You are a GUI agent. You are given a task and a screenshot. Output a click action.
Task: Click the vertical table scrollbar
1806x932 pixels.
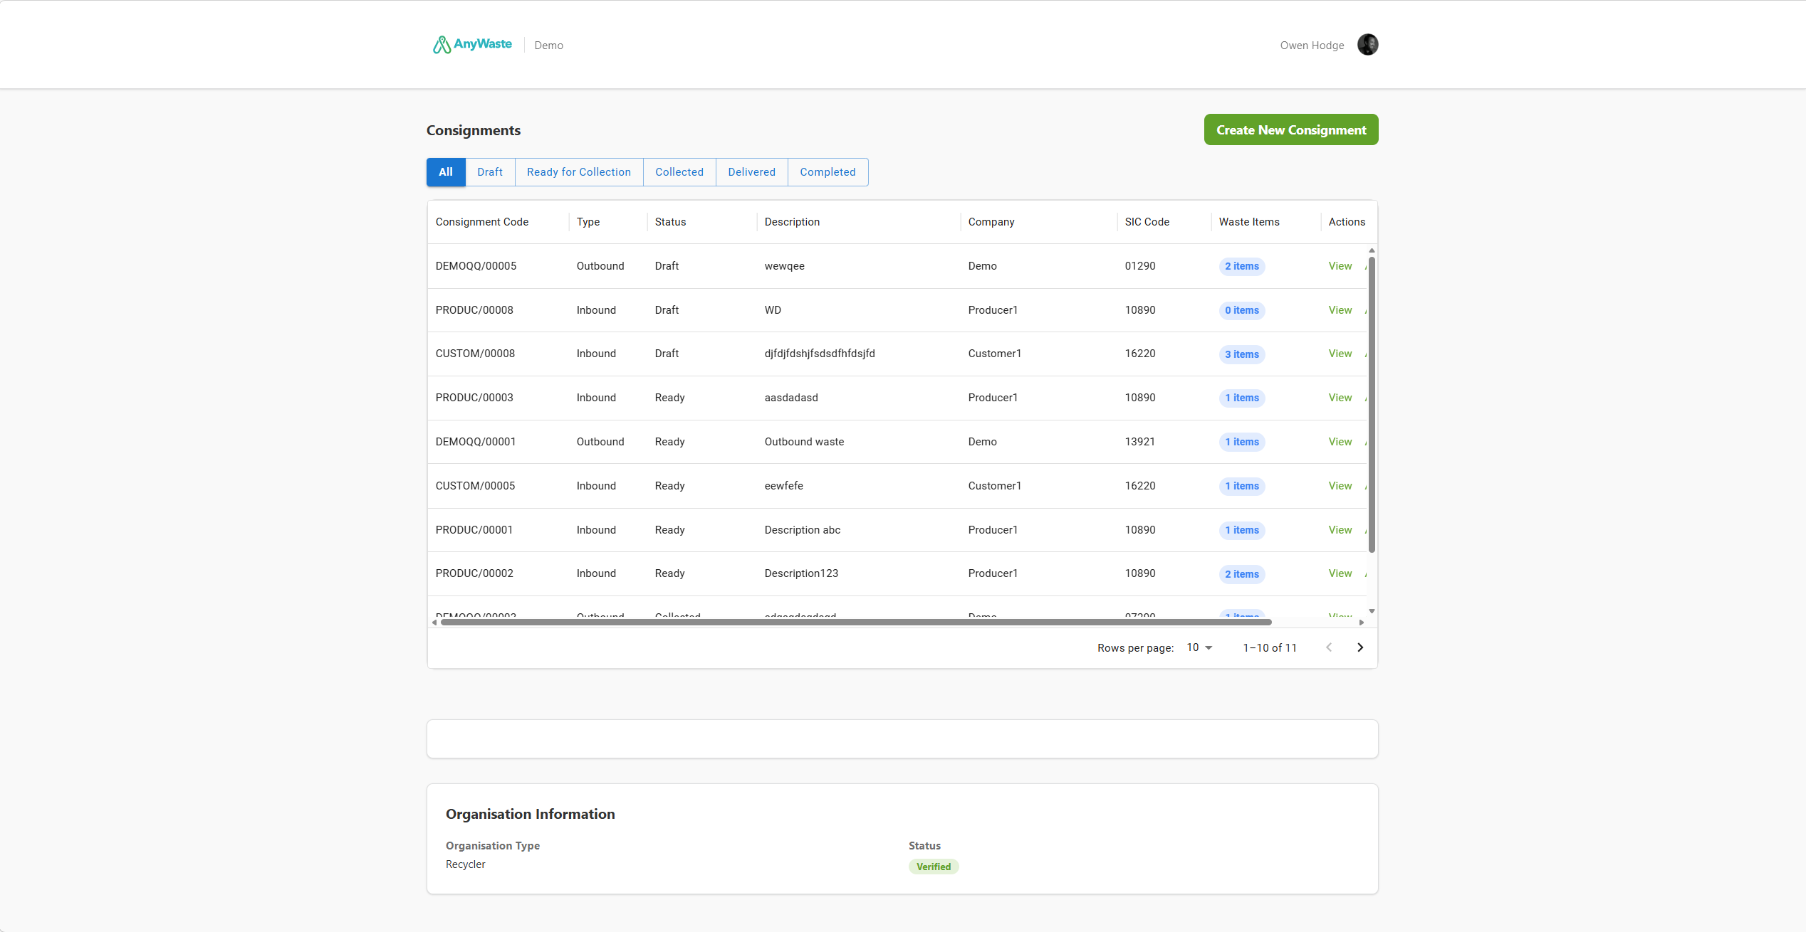1372,404
